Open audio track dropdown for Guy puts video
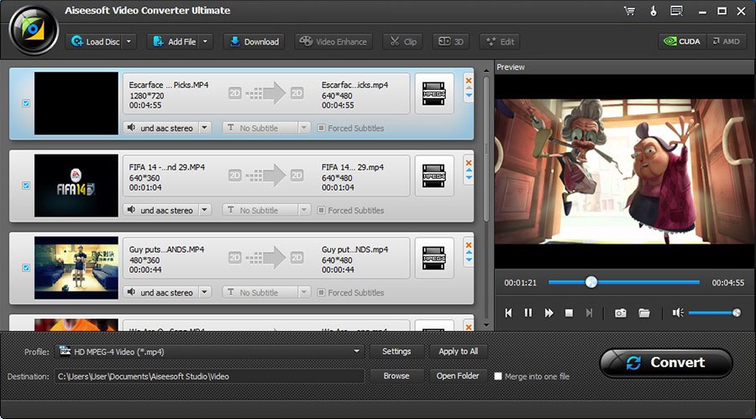The height and width of the screenshot is (419, 756). [x=204, y=292]
